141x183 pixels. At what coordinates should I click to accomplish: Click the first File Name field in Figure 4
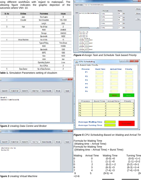point(107,14)
